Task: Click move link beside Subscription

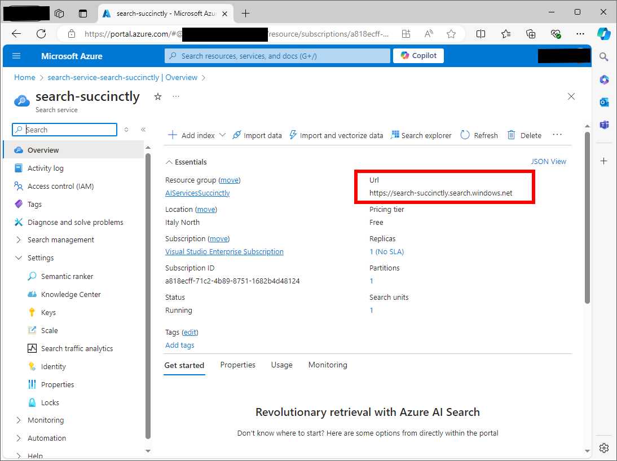Action: (219, 239)
